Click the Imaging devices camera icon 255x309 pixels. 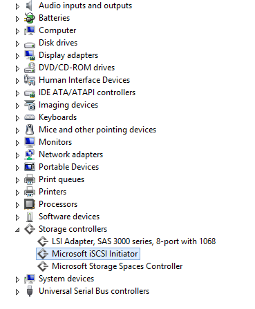30,105
